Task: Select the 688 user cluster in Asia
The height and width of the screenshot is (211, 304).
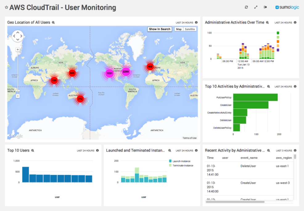Action: tap(72, 73)
